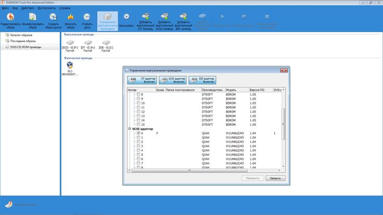The image size is (383, 215).
Task: Open Settings gear in toolbar
Action: 126,21
